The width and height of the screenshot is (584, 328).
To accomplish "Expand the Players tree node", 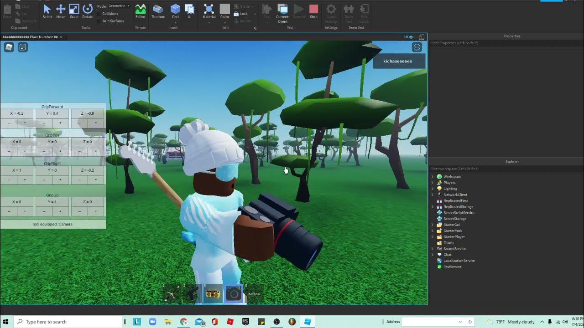I will [433, 183].
